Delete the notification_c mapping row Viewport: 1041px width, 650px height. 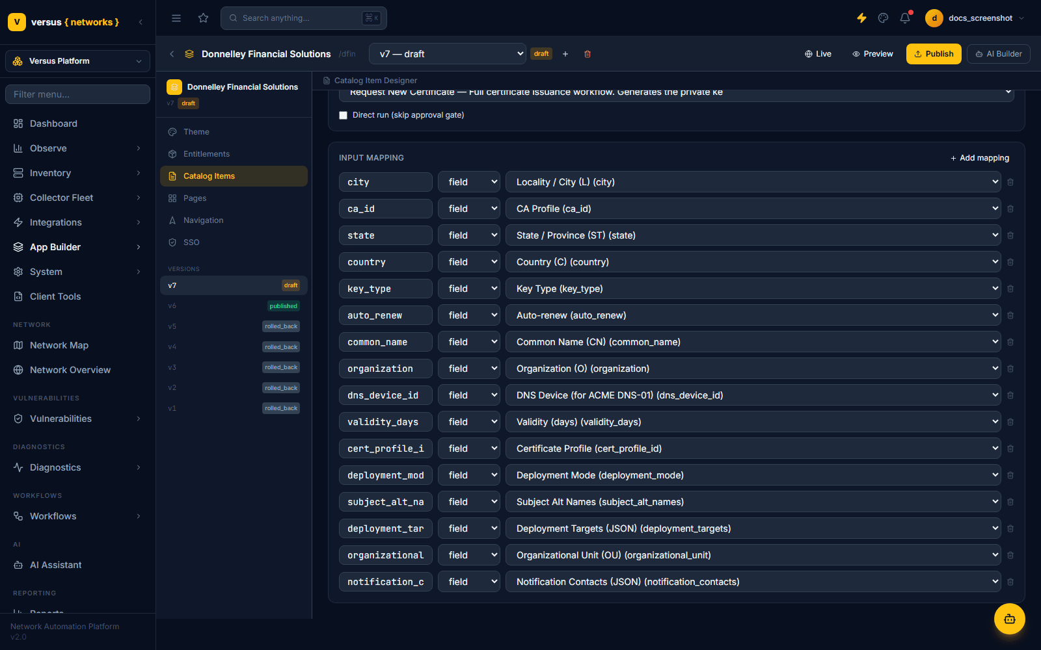point(1010,582)
